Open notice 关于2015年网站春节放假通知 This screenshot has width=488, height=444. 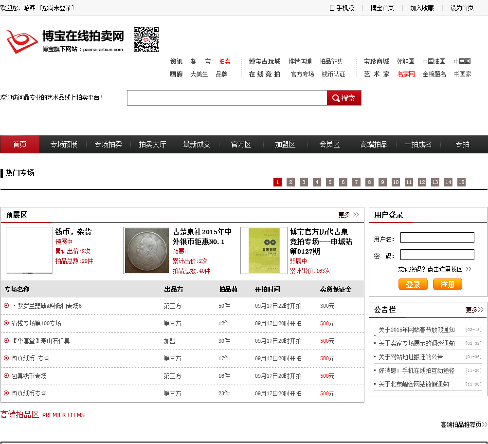[416, 330]
